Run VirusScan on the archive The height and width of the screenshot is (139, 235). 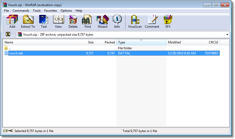click(x=135, y=21)
